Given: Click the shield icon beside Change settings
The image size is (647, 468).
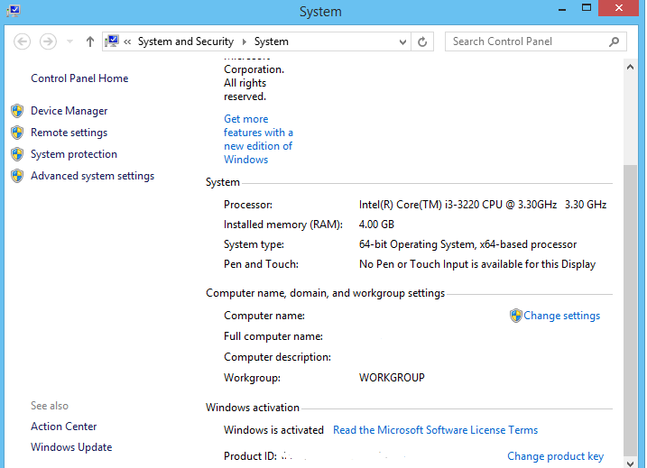Looking at the screenshot, I should point(516,316).
